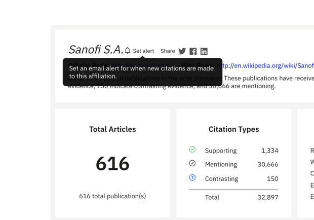Screen dimensions: 314x220
Task: Click the 30,666 mentioning citations count
Action: coord(267,164)
